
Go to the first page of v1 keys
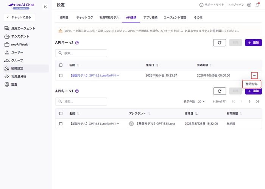pos(234,102)
